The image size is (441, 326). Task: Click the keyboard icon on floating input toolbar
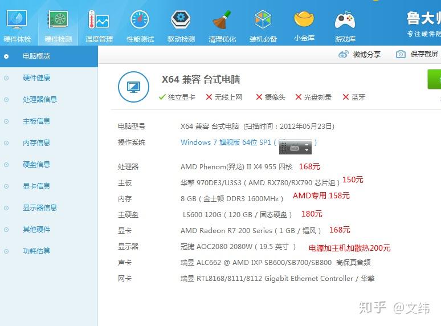click(295, 148)
